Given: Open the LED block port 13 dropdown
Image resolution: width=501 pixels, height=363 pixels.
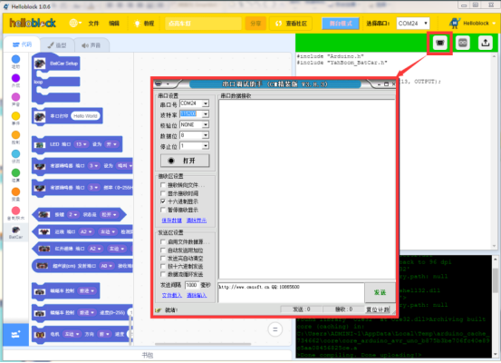Looking at the screenshot, I should click(81, 144).
